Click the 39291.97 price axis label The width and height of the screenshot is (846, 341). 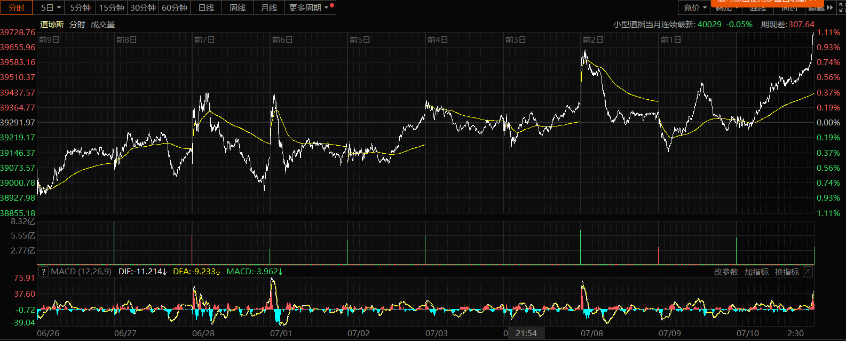18,123
